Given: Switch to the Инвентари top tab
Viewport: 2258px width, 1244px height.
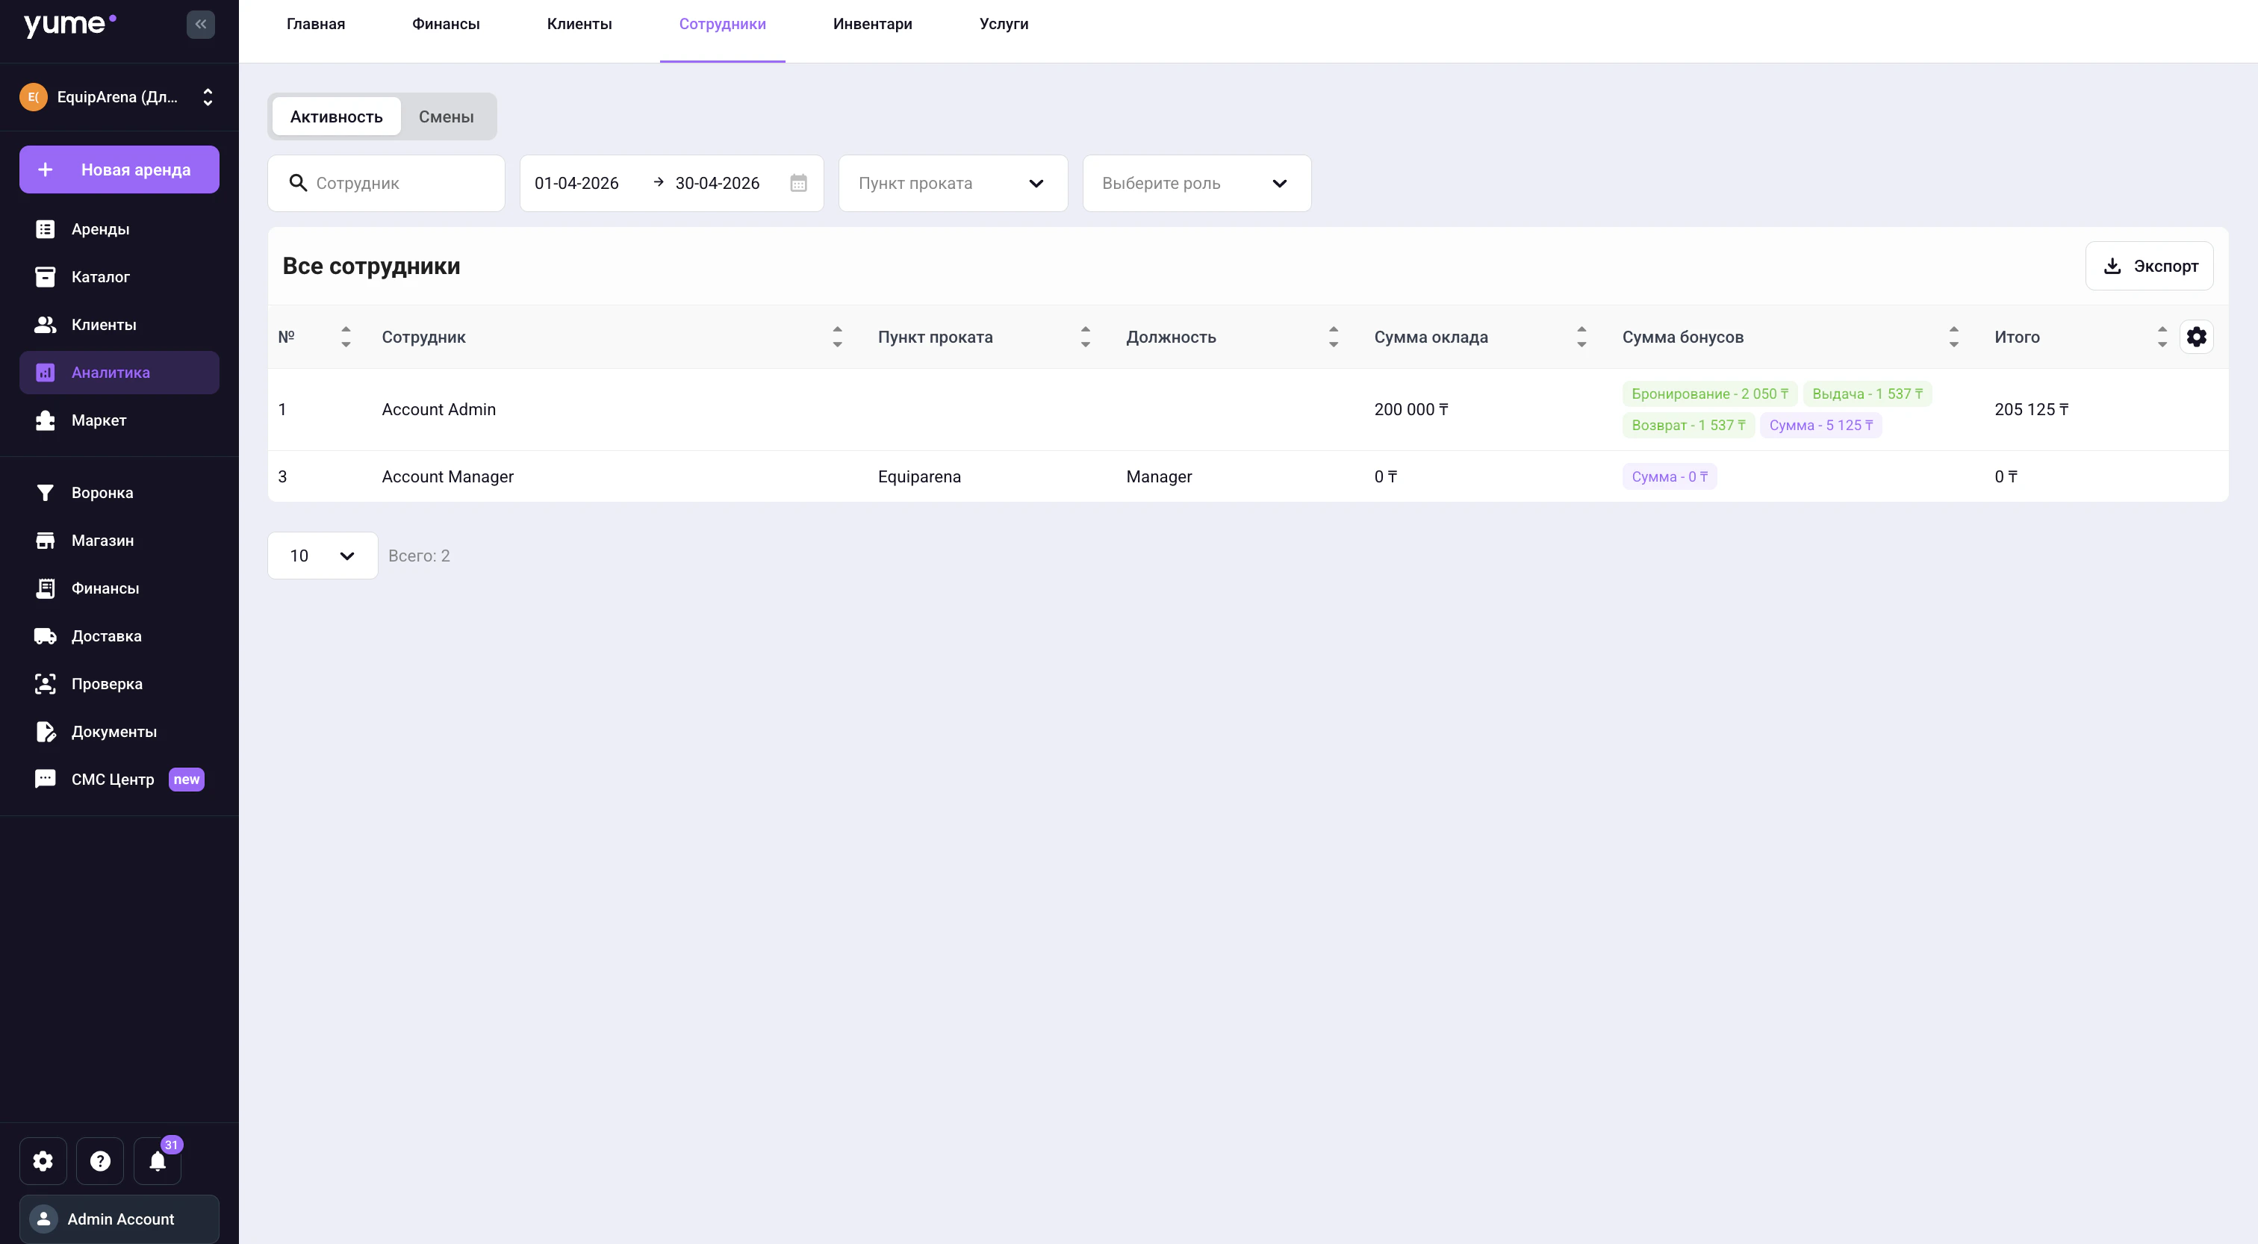Looking at the screenshot, I should (x=871, y=24).
